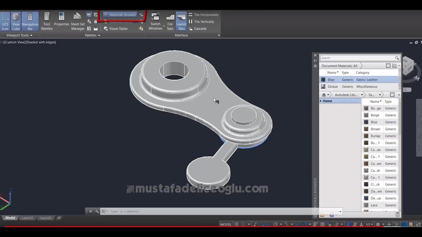The image size is (422, 237).
Task: Switch to the Layout2 tab
Action: pos(45,218)
